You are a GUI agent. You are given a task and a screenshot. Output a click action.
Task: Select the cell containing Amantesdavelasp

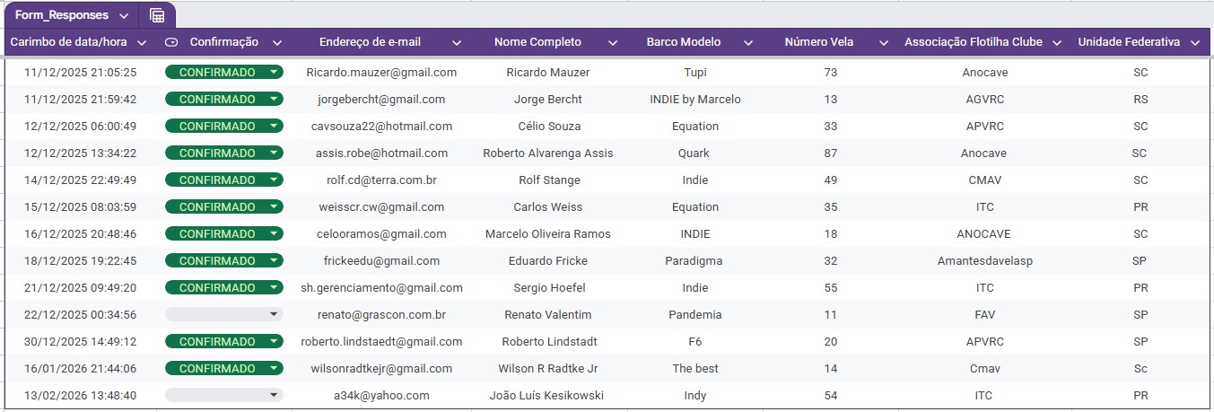(983, 261)
